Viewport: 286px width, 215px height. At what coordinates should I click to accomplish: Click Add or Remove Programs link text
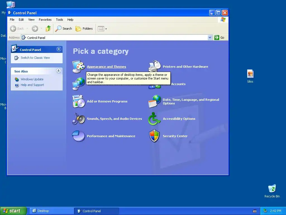coord(107,101)
